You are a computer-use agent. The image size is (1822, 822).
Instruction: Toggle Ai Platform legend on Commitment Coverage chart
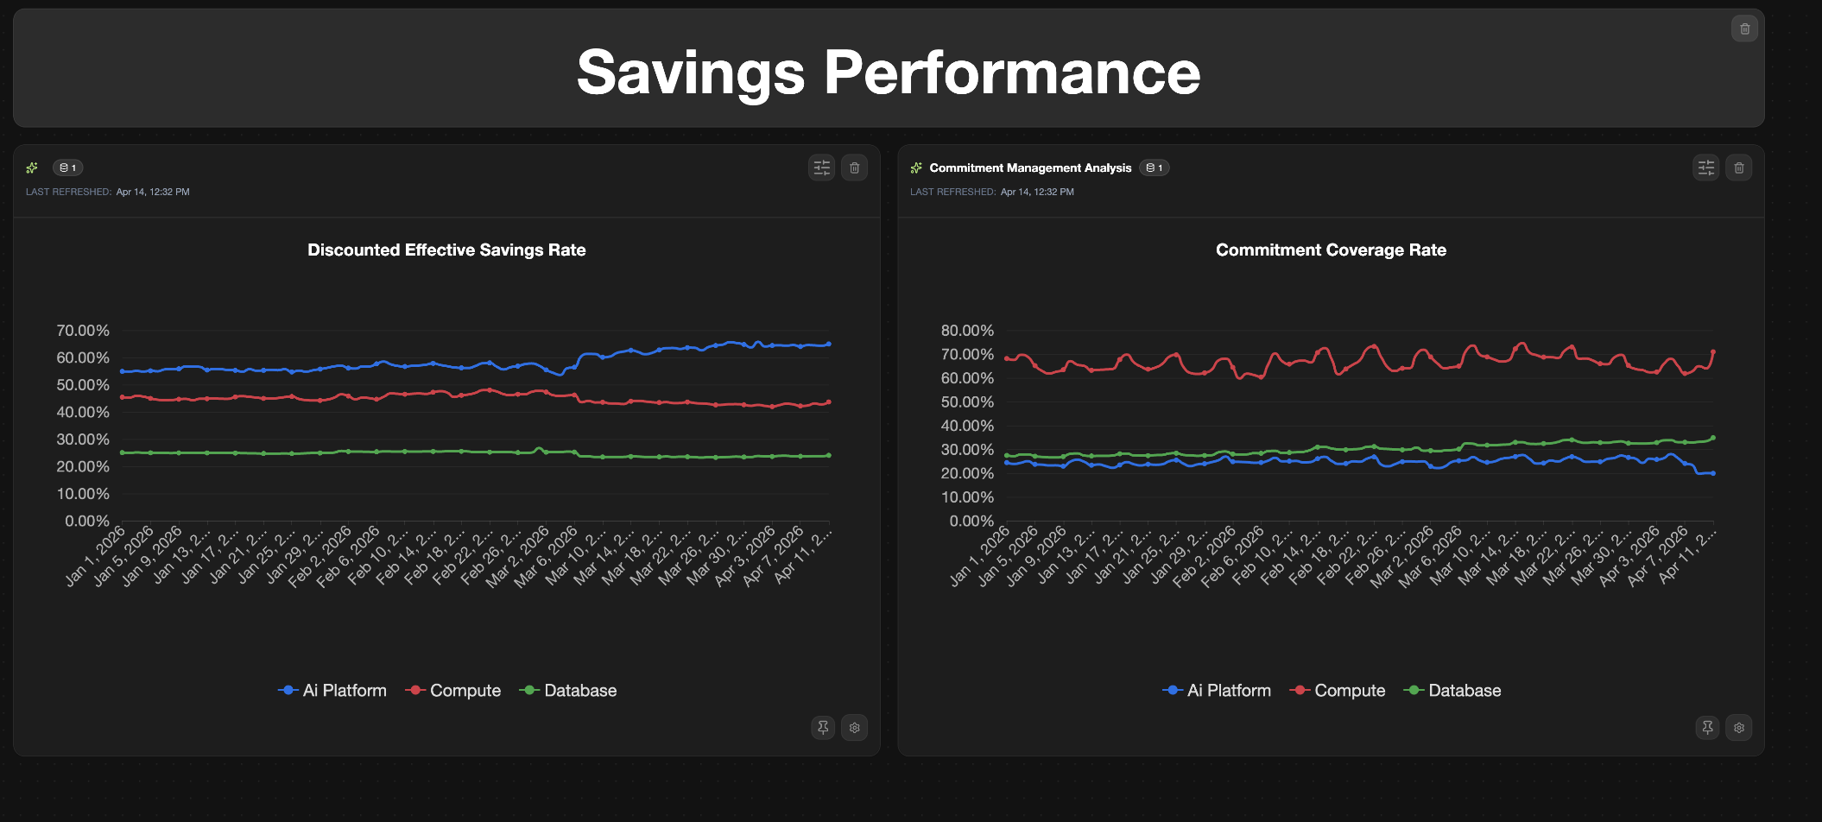(1217, 690)
